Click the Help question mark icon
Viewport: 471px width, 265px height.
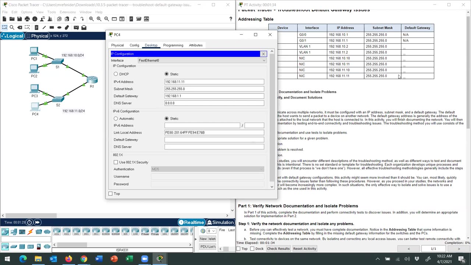point(231,19)
